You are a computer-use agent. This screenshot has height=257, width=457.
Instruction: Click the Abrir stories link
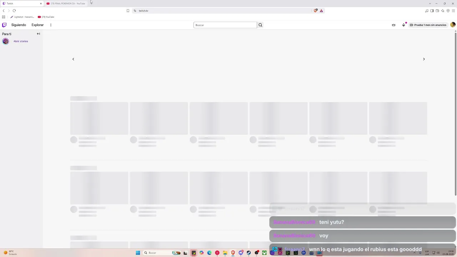(x=21, y=41)
